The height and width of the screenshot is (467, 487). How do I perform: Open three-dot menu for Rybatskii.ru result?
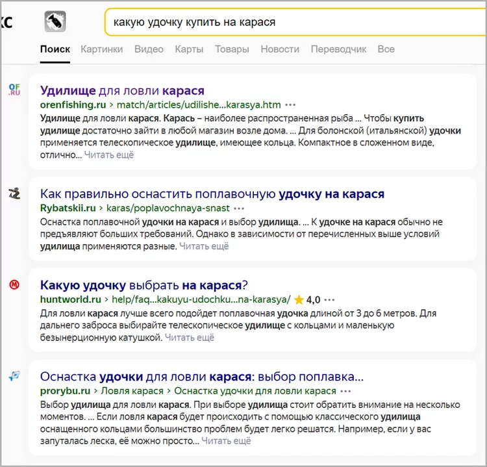pos(239,208)
